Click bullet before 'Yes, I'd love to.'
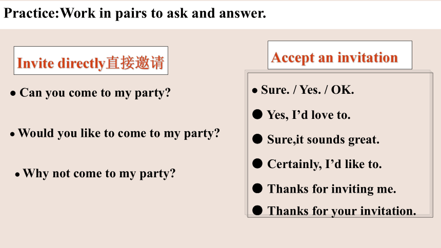 point(257,114)
